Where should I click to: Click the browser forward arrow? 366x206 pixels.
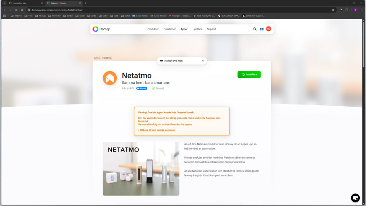[10, 10]
